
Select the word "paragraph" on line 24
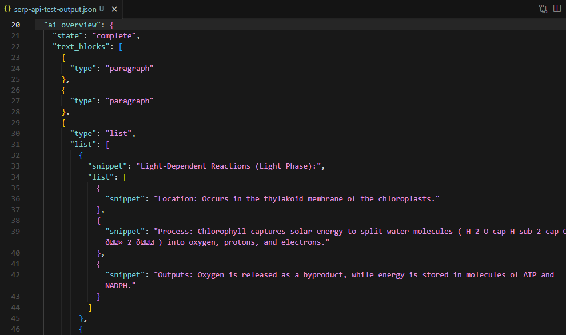129,68
